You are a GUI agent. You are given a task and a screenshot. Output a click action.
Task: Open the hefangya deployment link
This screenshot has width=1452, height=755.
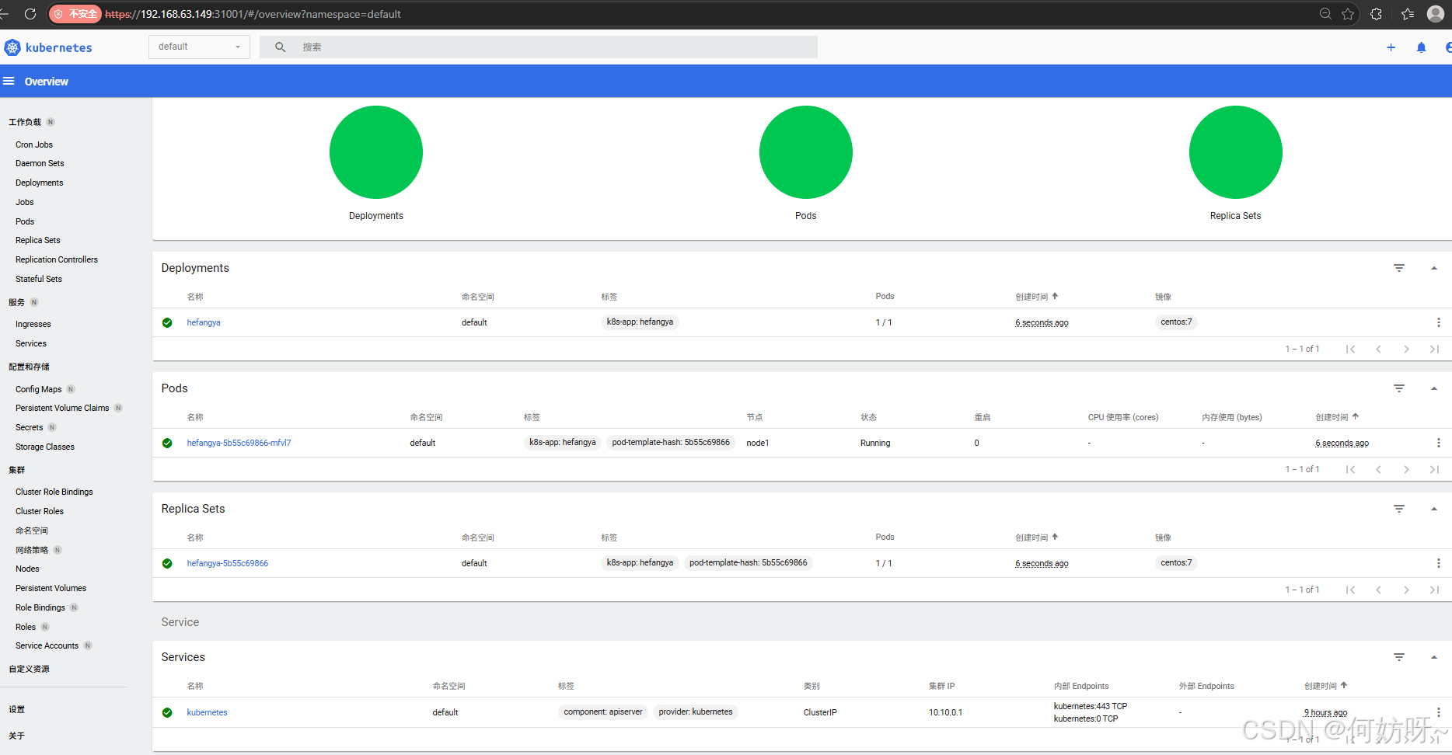tap(204, 322)
